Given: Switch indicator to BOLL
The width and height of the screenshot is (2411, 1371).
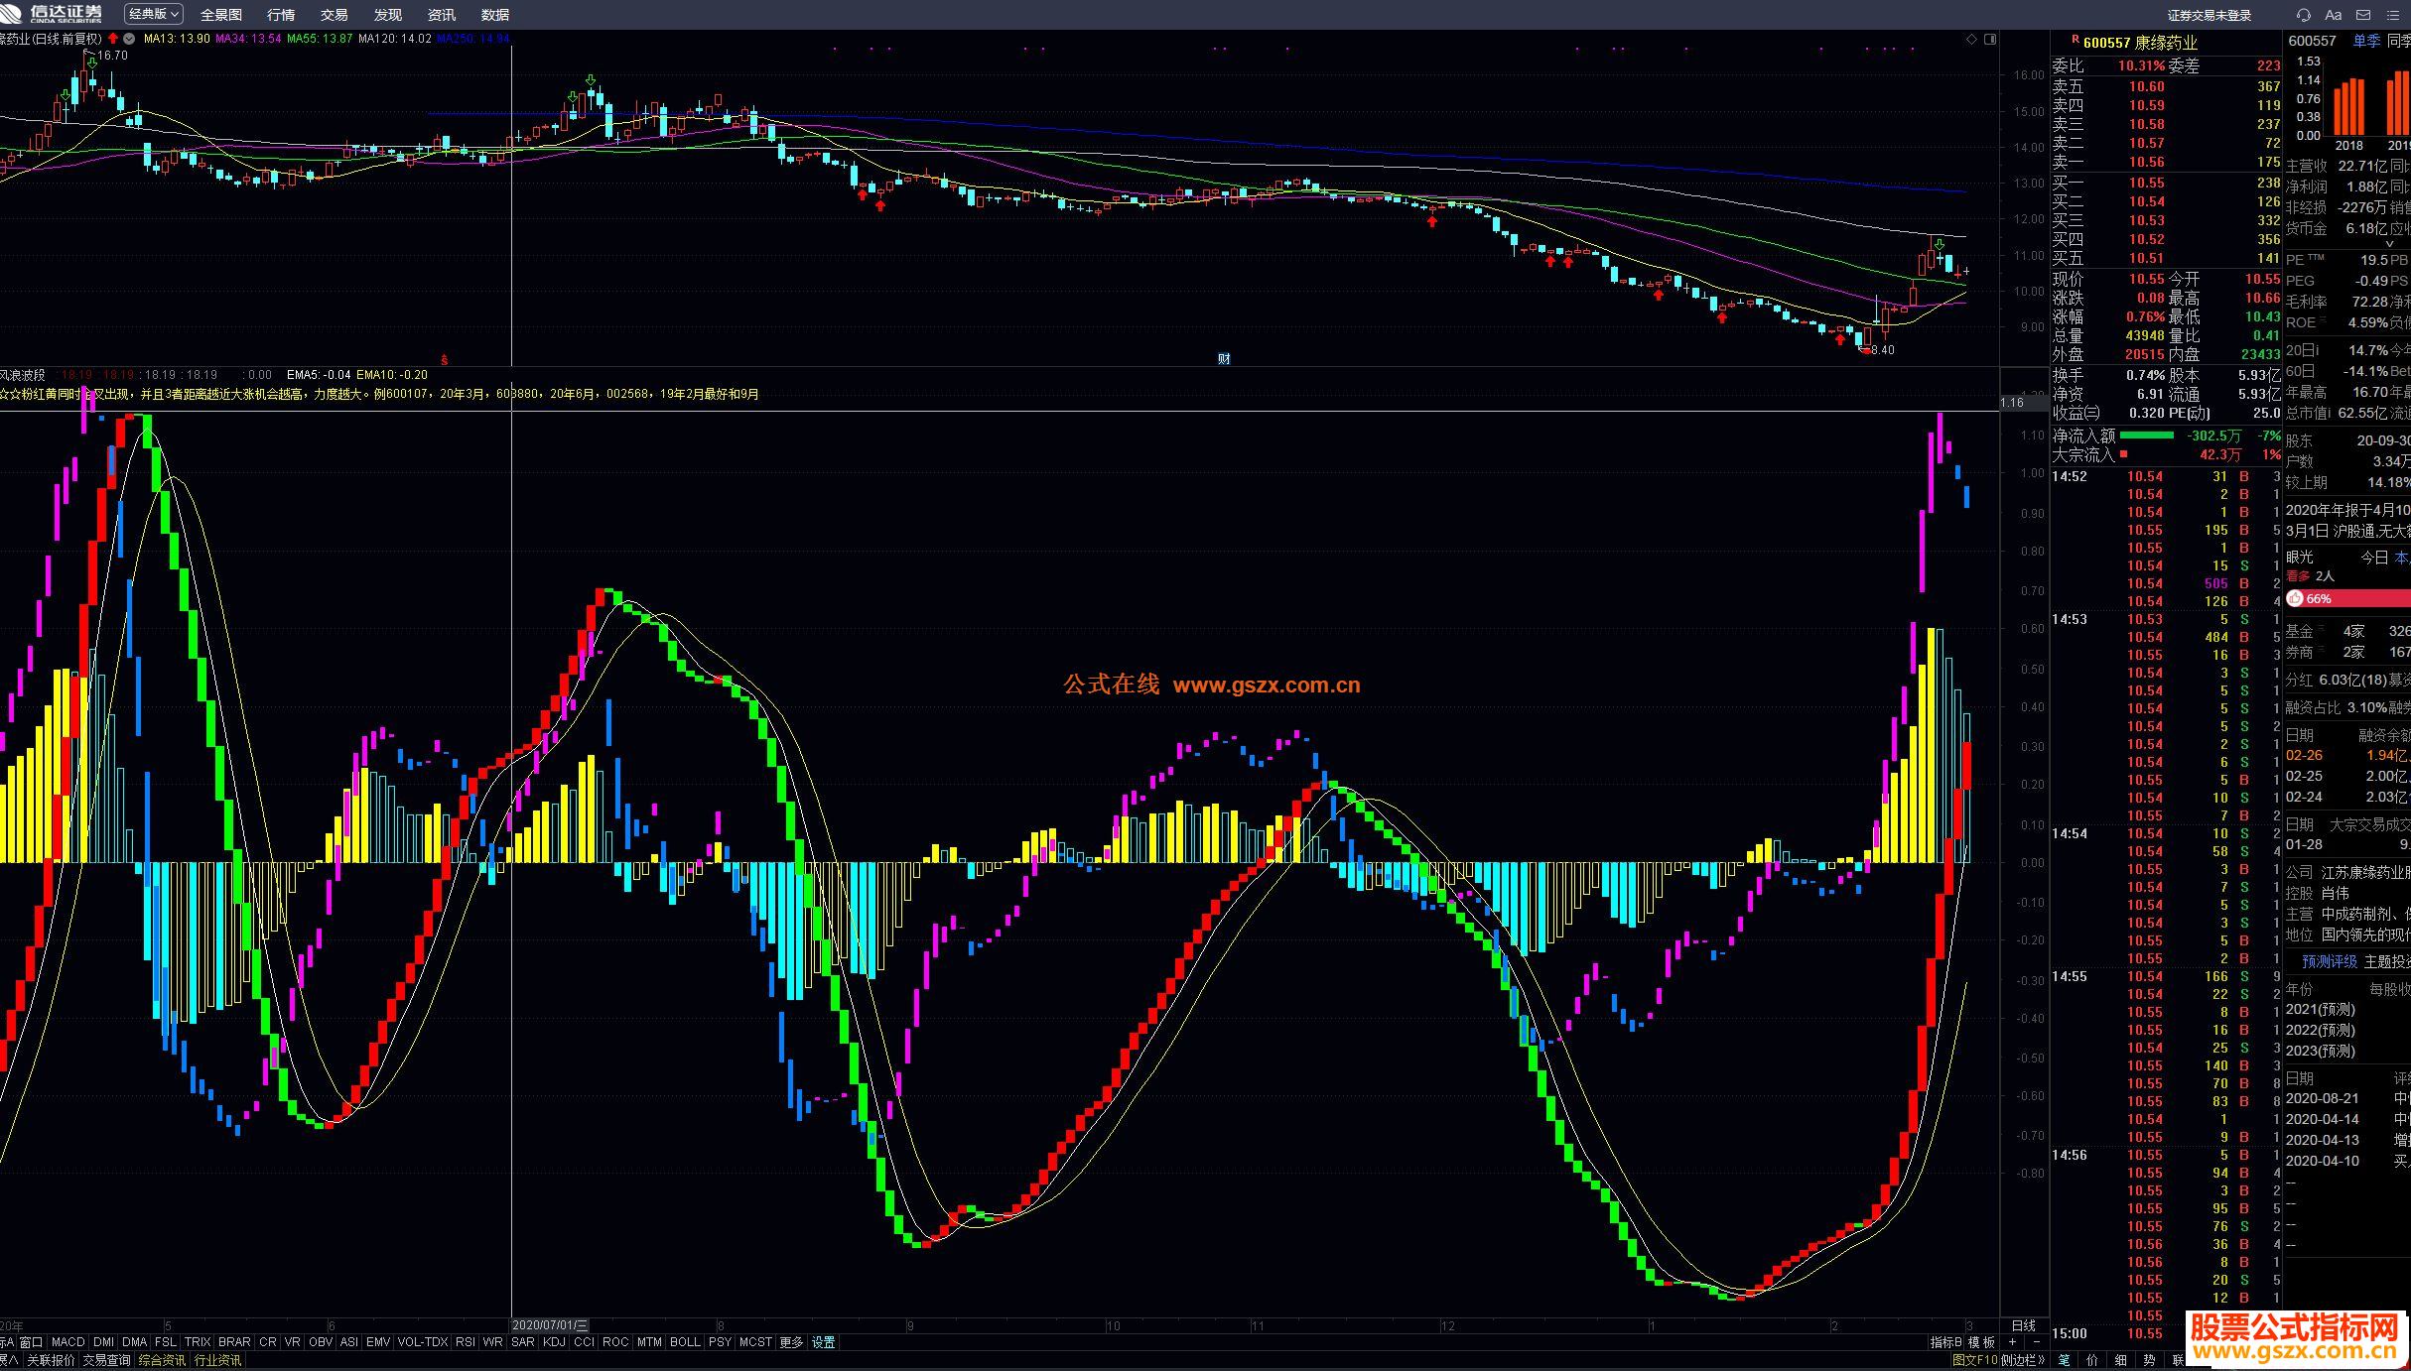Looking at the screenshot, I should [685, 1342].
